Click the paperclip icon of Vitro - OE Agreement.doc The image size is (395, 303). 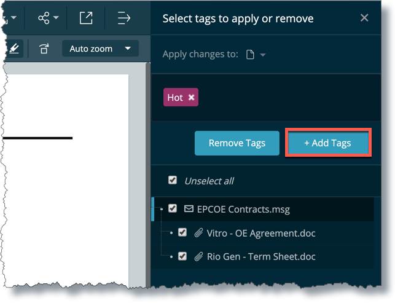coord(198,233)
